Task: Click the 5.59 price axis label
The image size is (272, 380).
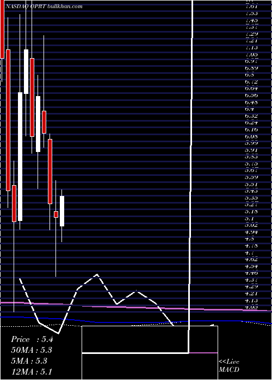Action: coord(251,178)
